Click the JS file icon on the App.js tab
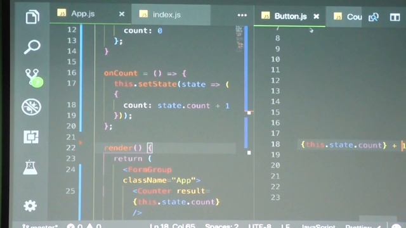Image resolution: width=406 pixels, height=228 pixels. pyautogui.click(x=62, y=13)
